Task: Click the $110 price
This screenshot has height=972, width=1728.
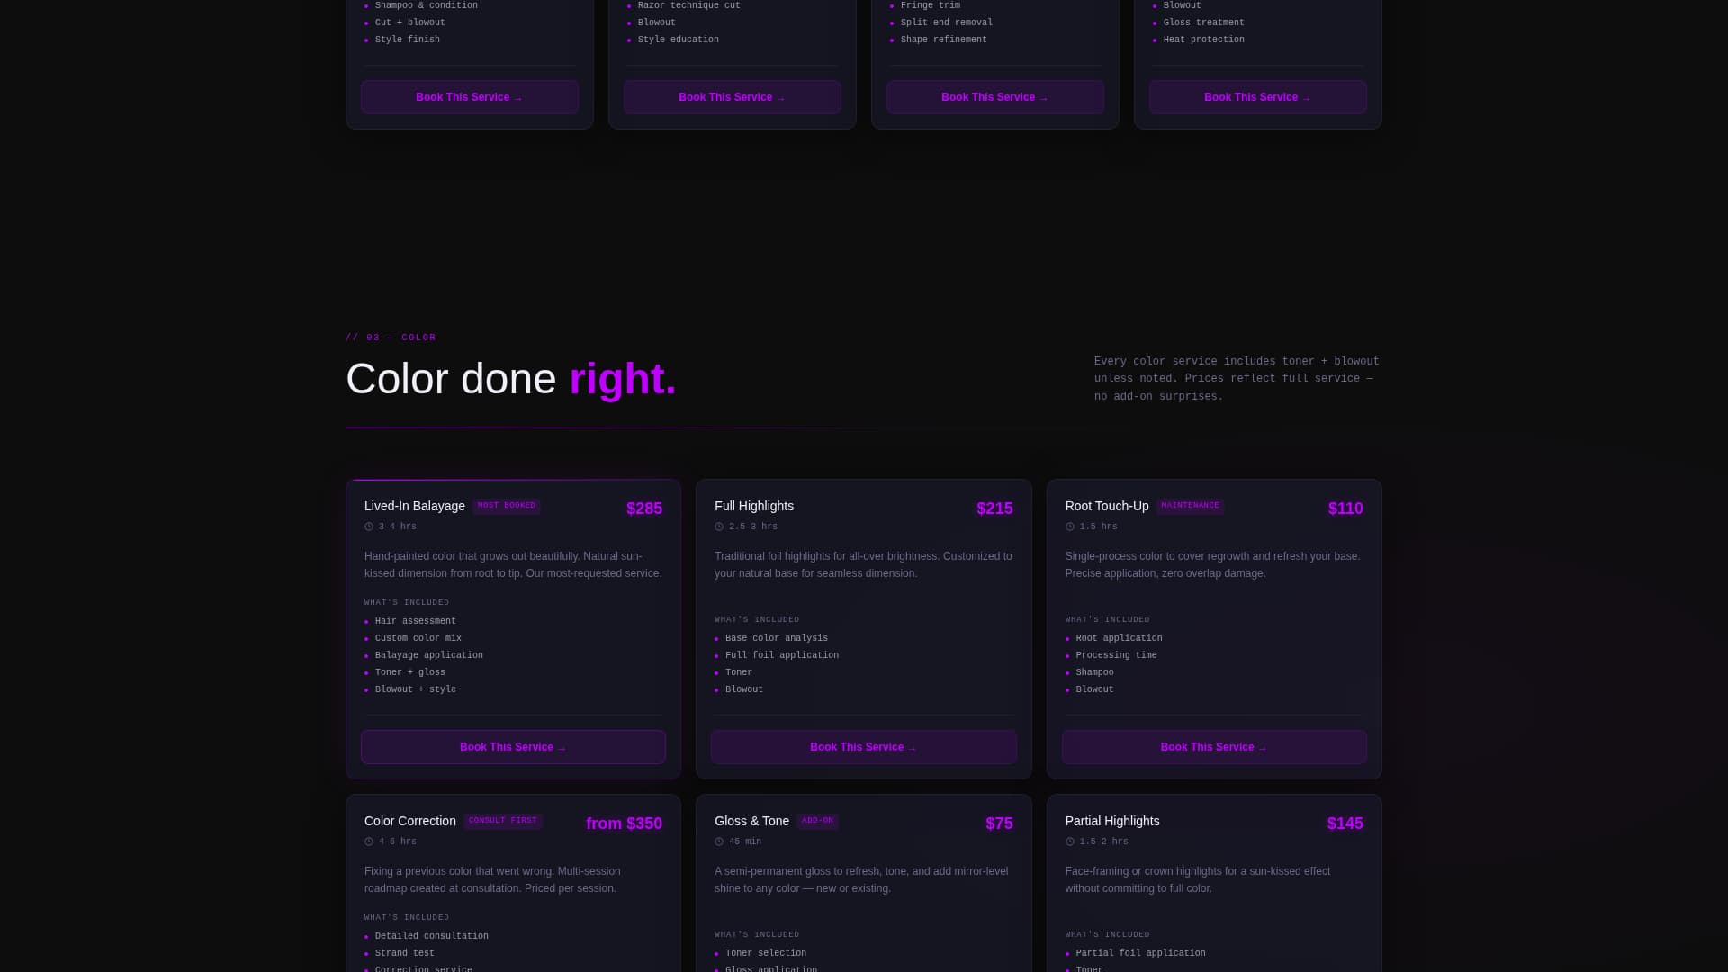Action: pyautogui.click(x=1345, y=508)
